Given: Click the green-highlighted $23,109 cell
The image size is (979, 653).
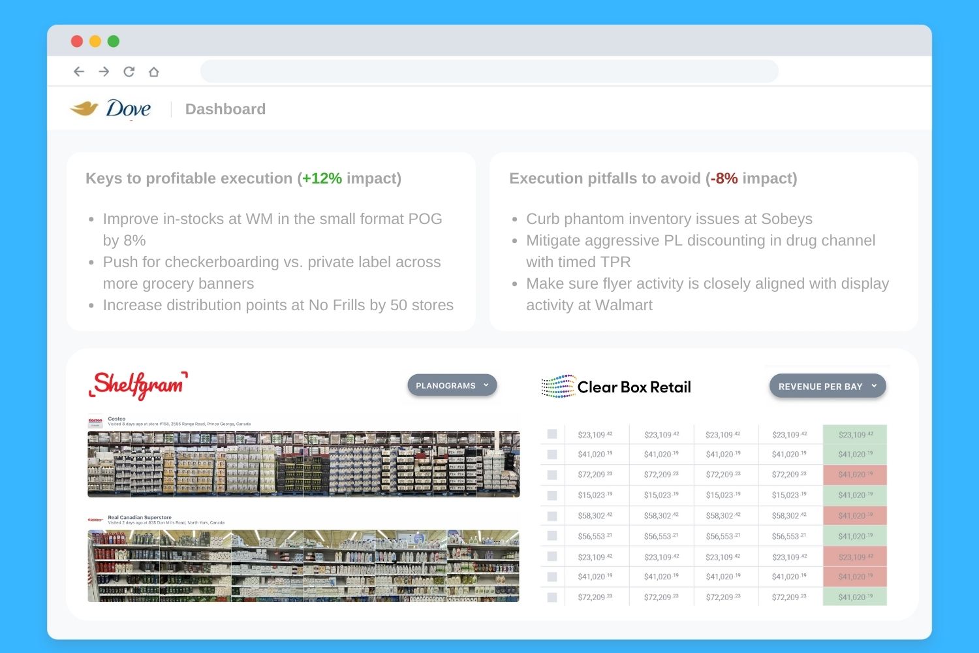Looking at the screenshot, I should pyautogui.click(x=855, y=434).
